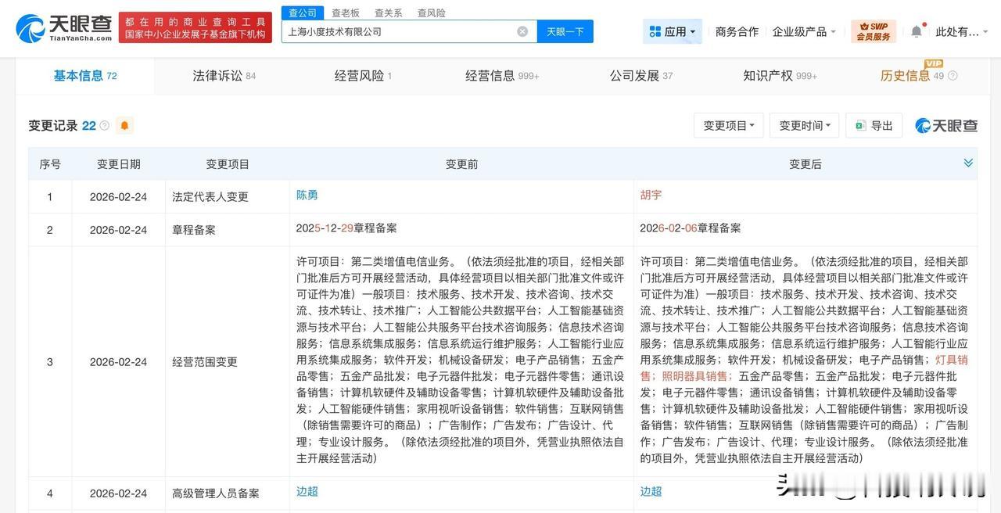This screenshot has height=513, width=1001.
Task: Click the red 国家中小企业发展子基金 banner
Action: click(196, 28)
